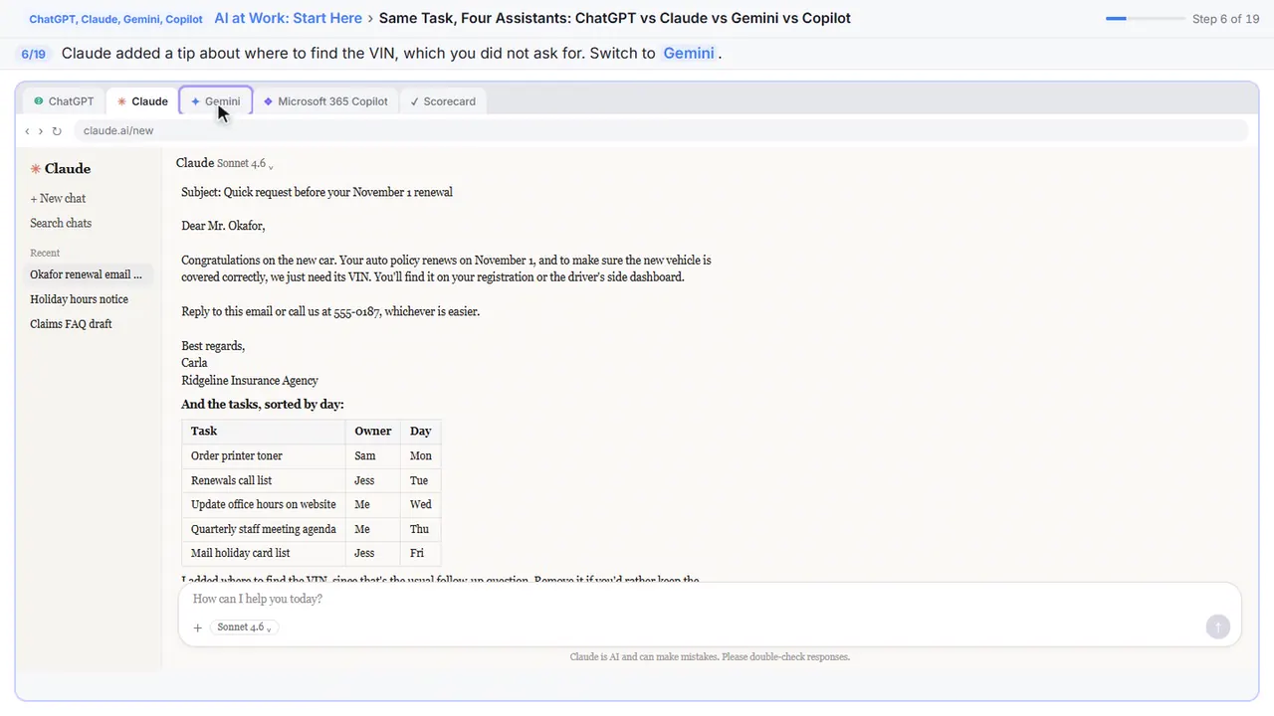Click the claude.ai/new address bar

click(x=660, y=131)
